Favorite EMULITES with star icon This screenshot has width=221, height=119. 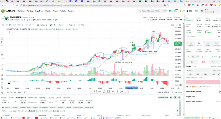pos(2,18)
